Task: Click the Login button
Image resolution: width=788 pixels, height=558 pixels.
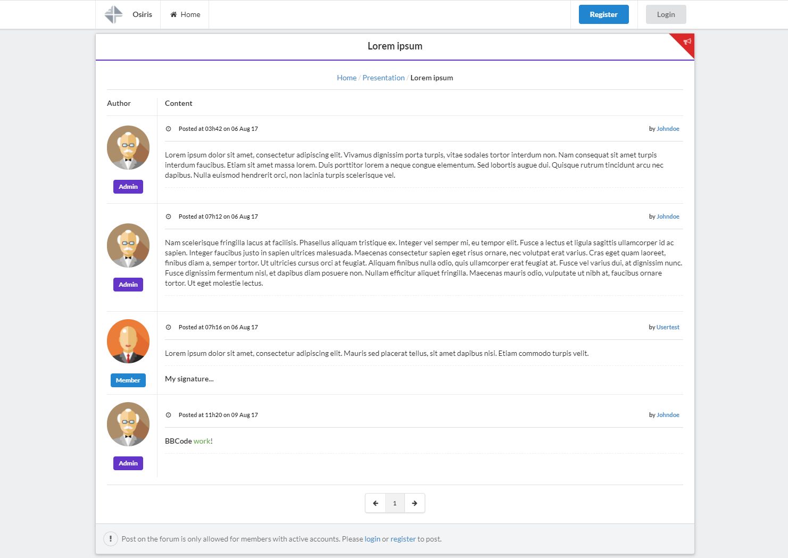Action: (x=666, y=14)
